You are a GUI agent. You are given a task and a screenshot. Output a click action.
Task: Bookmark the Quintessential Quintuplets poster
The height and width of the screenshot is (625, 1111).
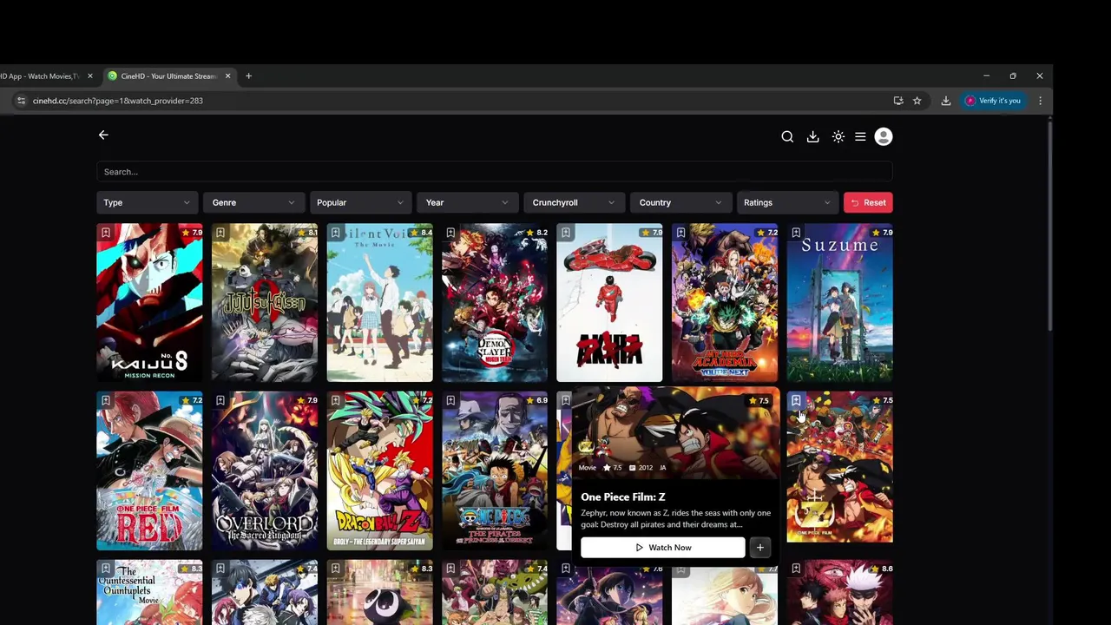point(106,569)
